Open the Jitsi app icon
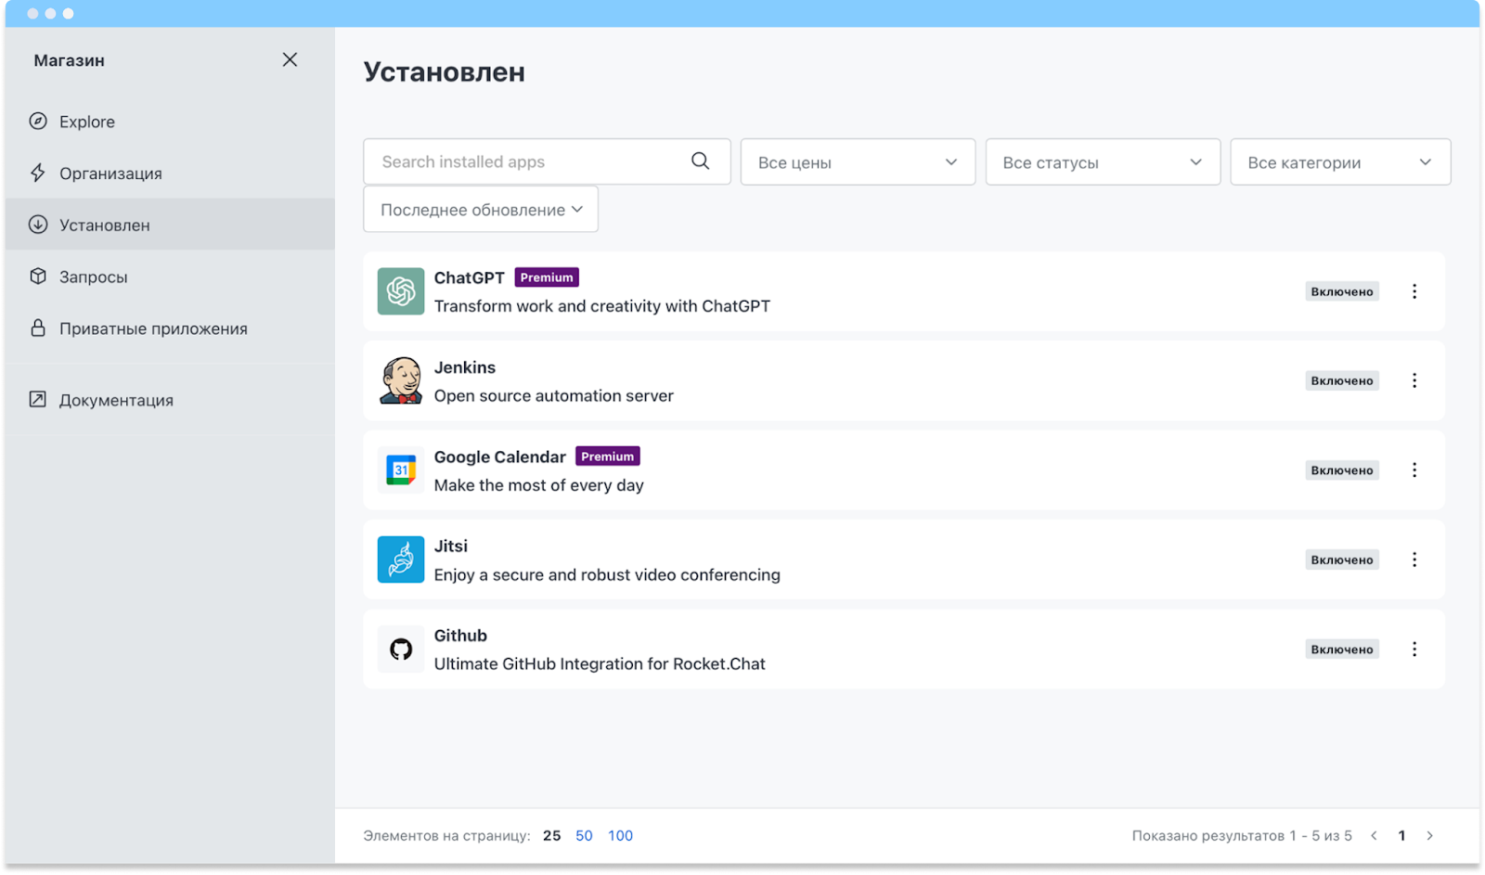This screenshot has height=875, width=1485. (x=399, y=559)
